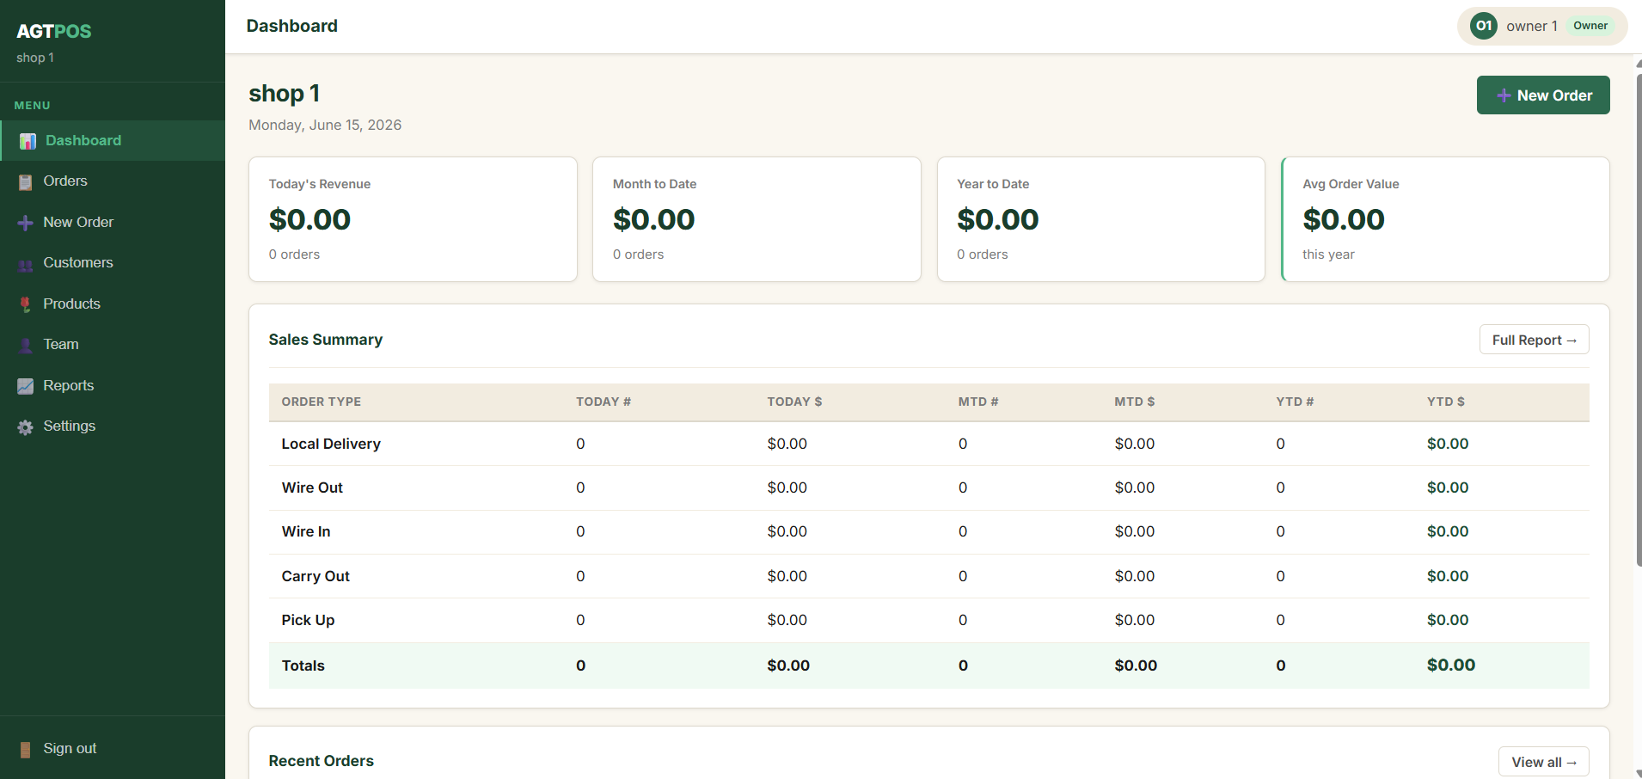Click the shop 1 label under the logo

[x=35, y=58]
